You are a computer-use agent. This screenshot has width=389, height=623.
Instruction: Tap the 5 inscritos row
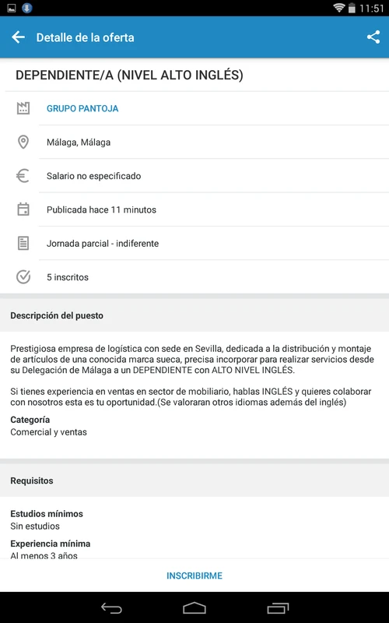(x=194, y=277)
